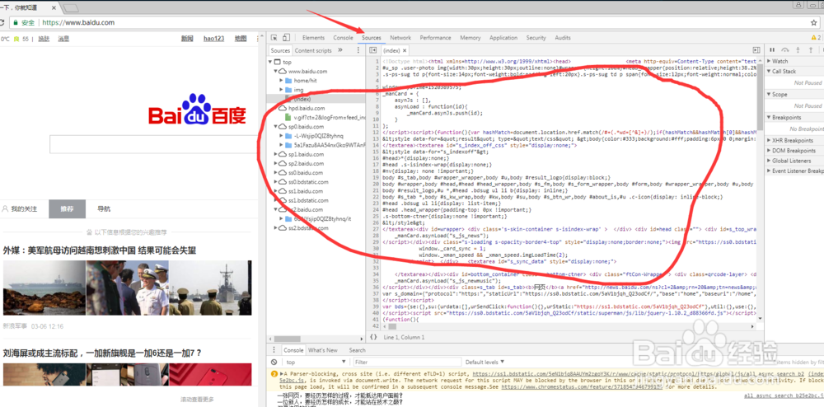Click the console Filter input field
Viewport: 824px width, 407px height.
[407, 363]
